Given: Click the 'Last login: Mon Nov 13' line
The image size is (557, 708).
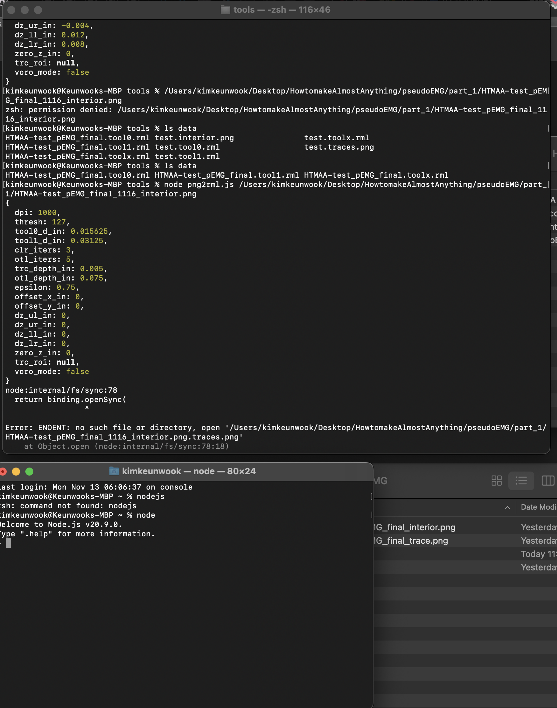Looking at the screenshot, I should (96, 487).
